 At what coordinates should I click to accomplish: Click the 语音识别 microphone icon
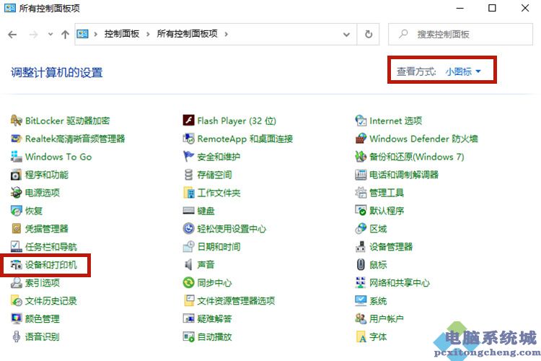tap(16, 337)
